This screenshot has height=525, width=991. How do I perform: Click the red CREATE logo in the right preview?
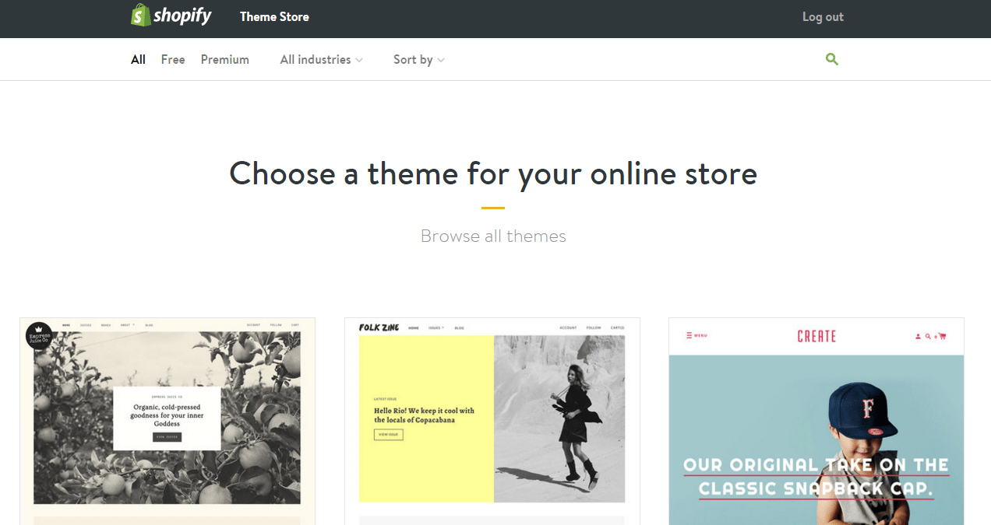coord(816,336)
